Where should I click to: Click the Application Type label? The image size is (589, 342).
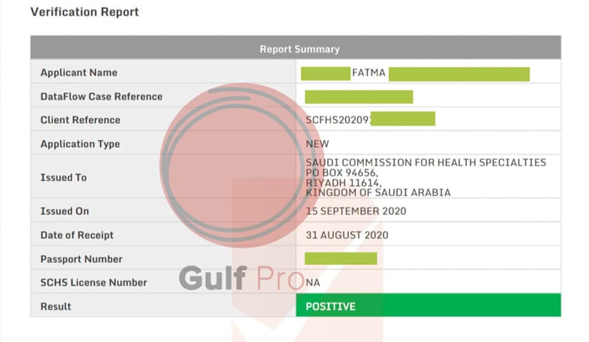click(x=80, y=144)
